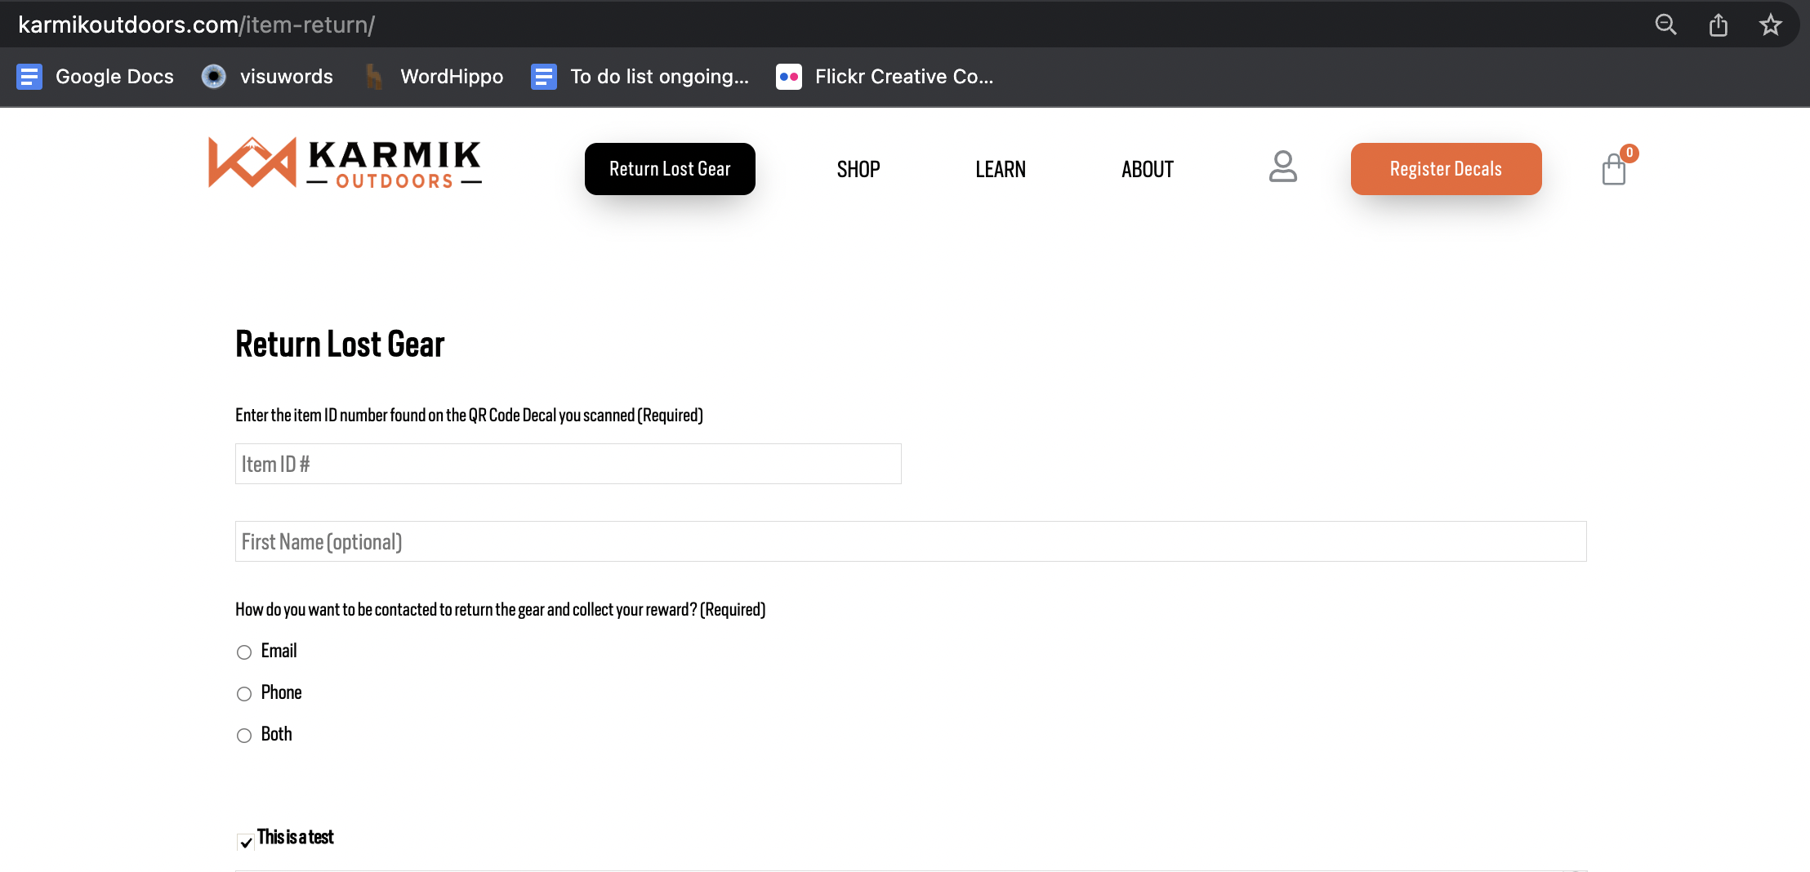Open the Flickr Creative Commons bookmark
The width and height of the screenshot is (1810, 872).
(x=885, y=77)
